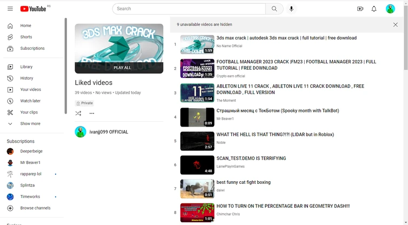
Task: Click the Subscriptions sidebar icon
Action: click(x=10, y=49)
